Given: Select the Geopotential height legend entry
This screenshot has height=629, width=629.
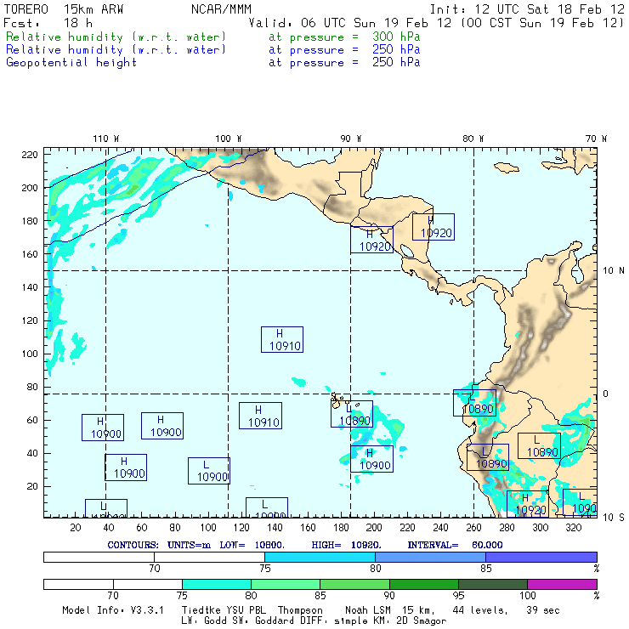Looking at the screenshot, I should [x=71, y=62].
